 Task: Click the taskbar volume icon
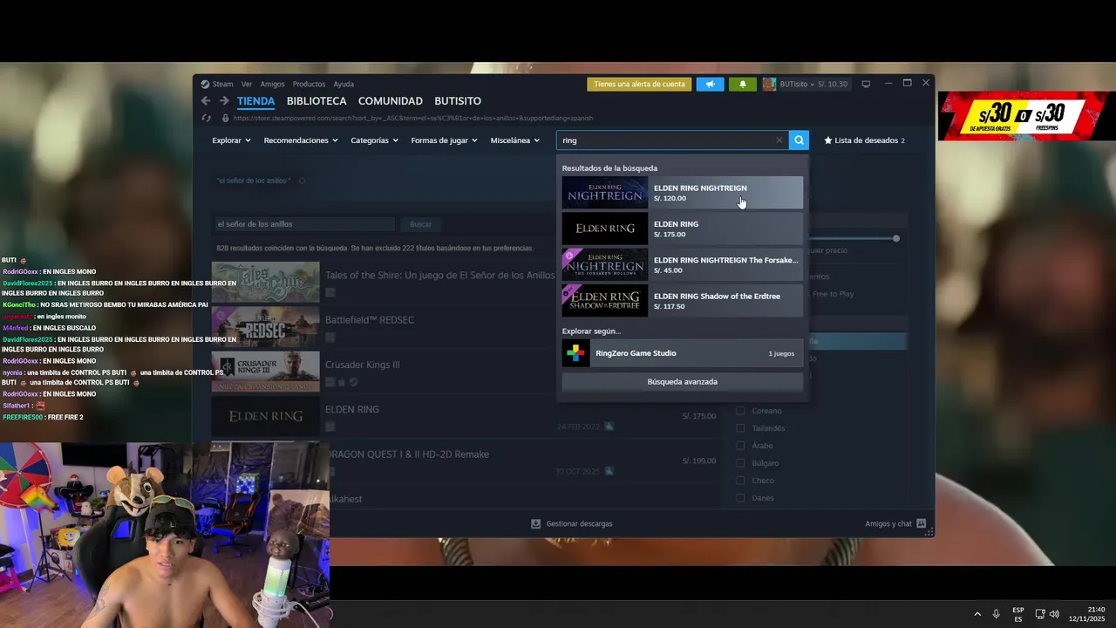pyautogui.click(x=1055, y=614)
